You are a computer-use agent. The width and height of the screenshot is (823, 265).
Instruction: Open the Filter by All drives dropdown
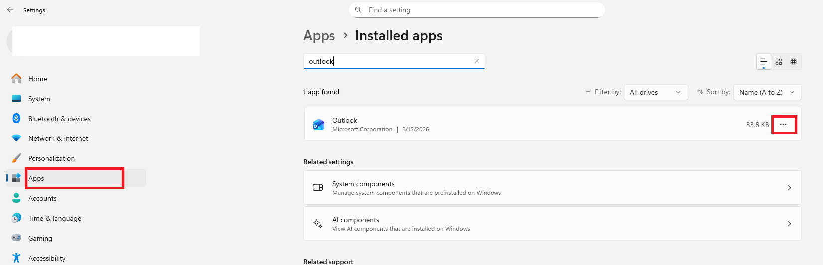tap(656, 92)
